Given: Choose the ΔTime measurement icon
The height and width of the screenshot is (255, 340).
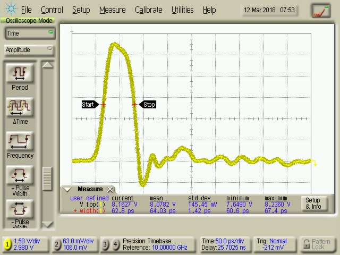Looking at the screenshot, I should pyautogui.click(x=20, y=107).
